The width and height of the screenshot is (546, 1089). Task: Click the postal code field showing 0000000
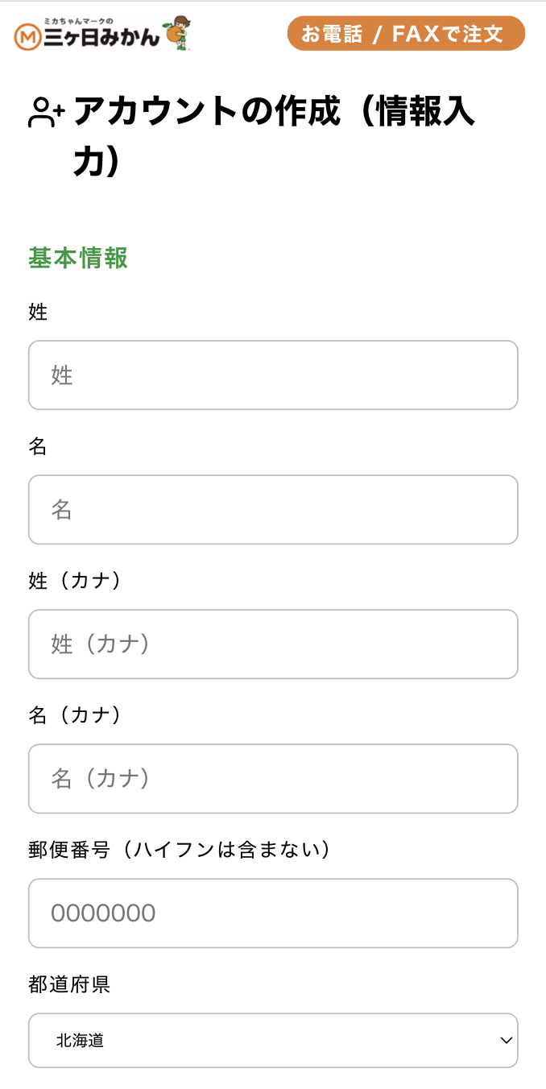pyautogui.click(x=273, y=913)
